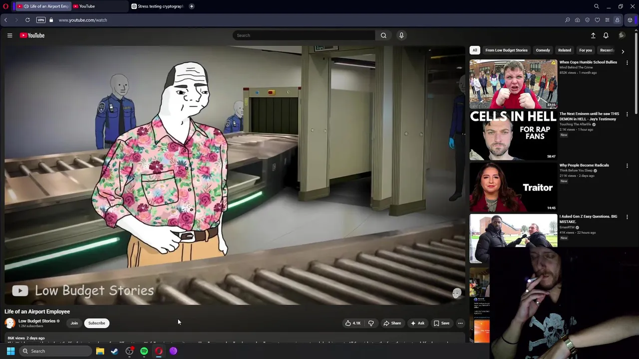This screenshot has height=359, width=639.
Task: Open the CELLS IN HELL video thumbnail
Action: [x=513, y=135]
